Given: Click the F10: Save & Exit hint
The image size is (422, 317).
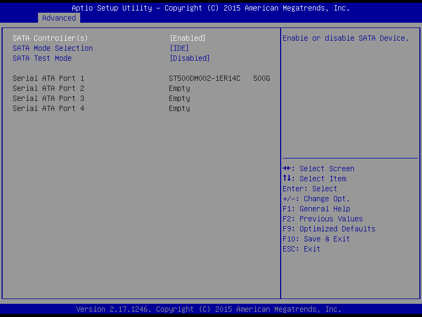Looking at the screenshot, I should coord(316,239).
